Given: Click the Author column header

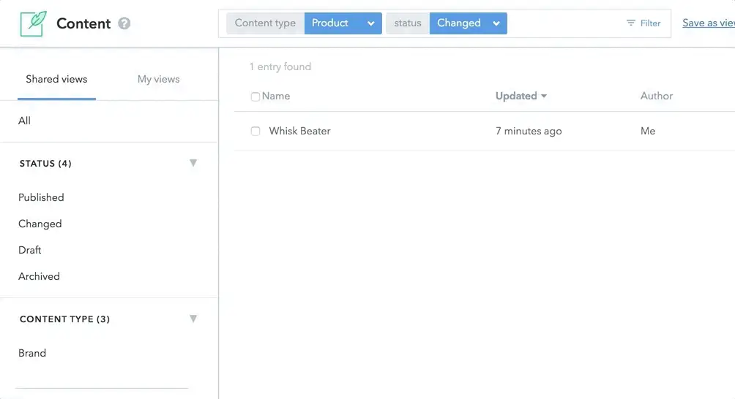Looking at the screenshot, I should point(656,96).
